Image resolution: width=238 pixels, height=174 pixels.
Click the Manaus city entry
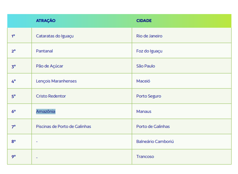(x=144, y=111)
